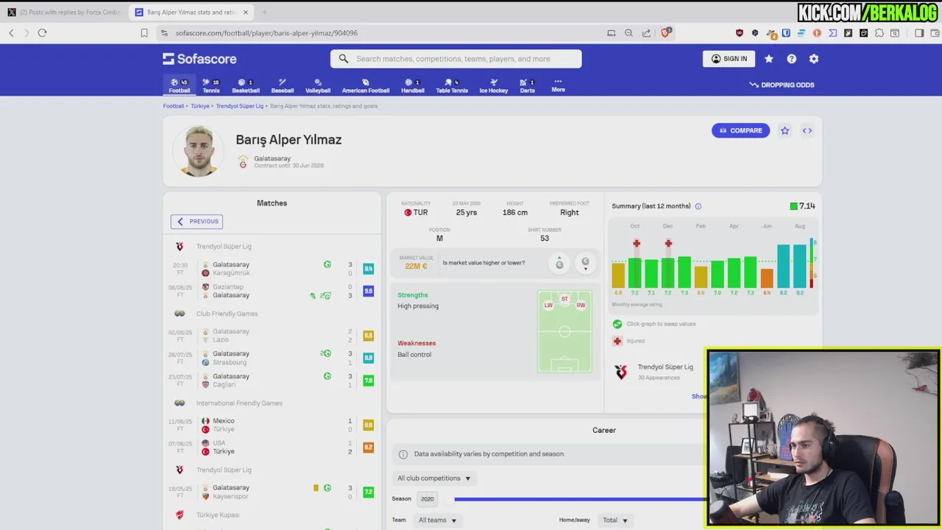
Task: Open the browser Extensions puzzle icon
Action: [x=879, y=32]
